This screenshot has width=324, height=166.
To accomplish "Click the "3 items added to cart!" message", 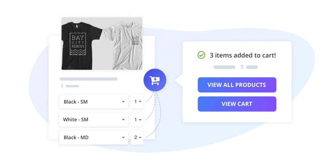I will (243, 55).
